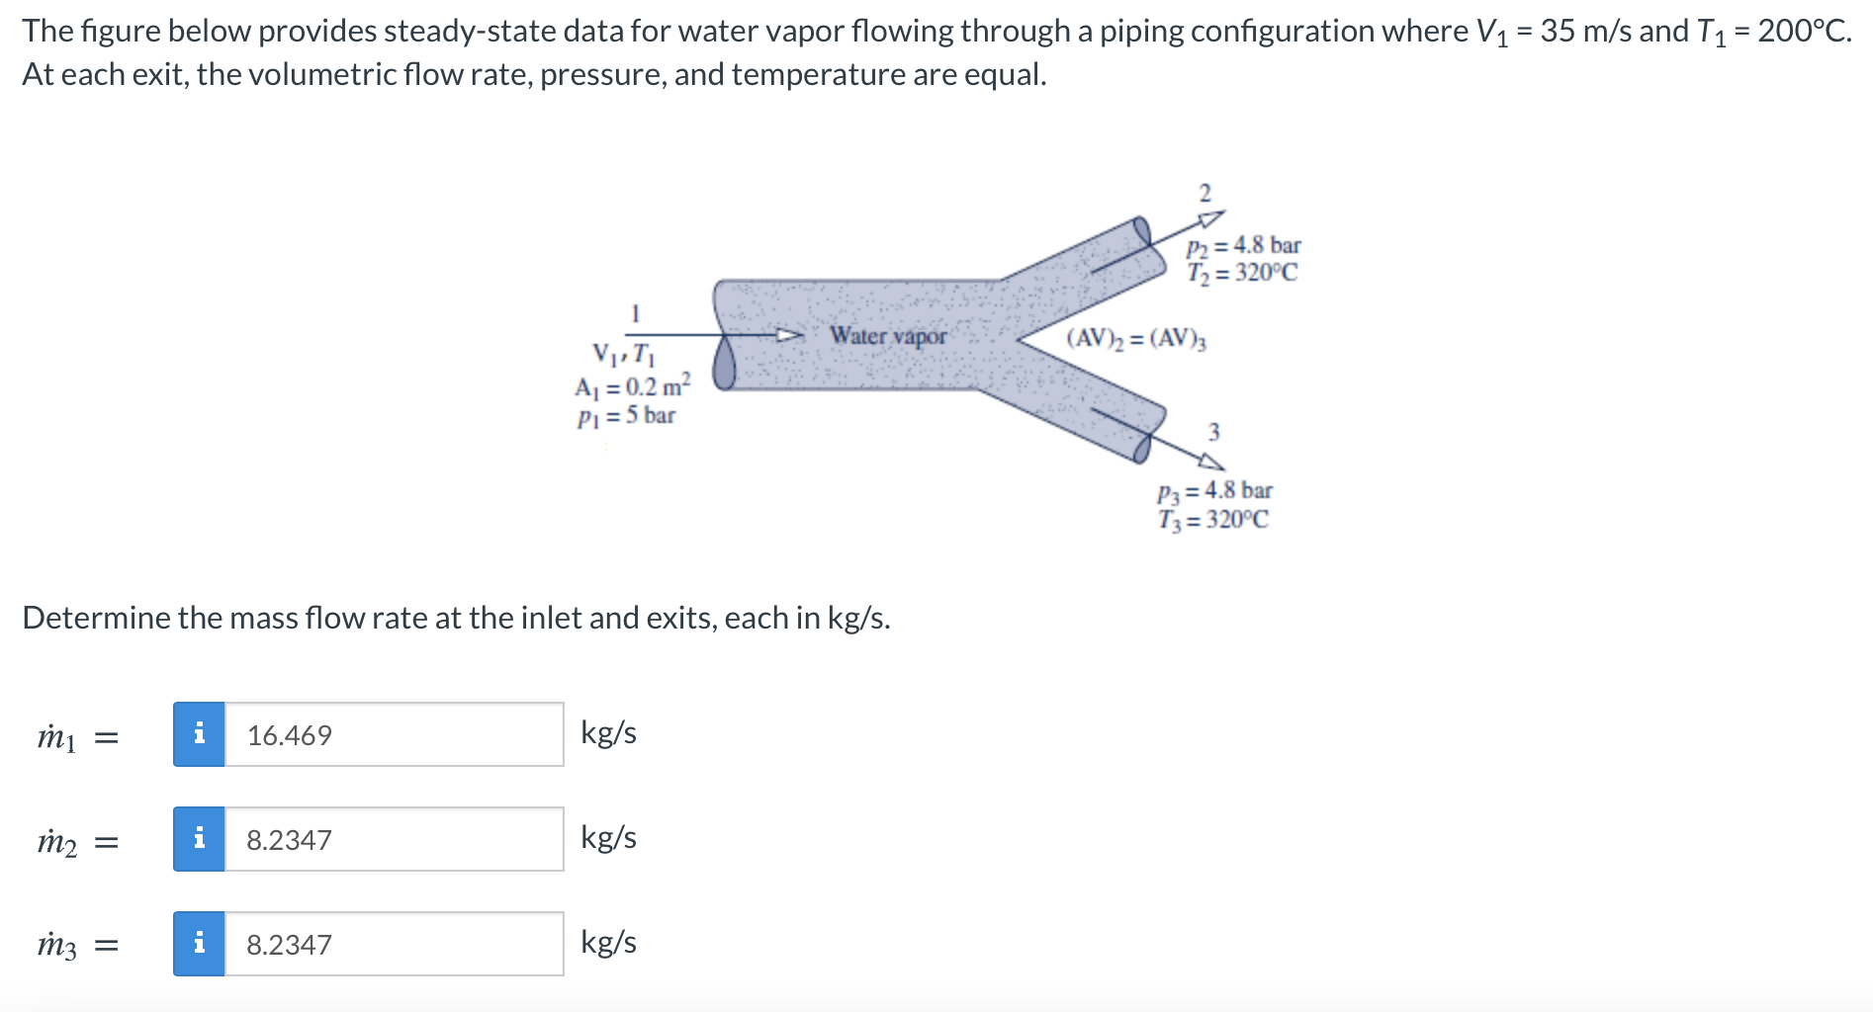Click the question text about mass flow rate
The height and width of the screenshot is (1012, 1873).
pyautogui.click(x=457, y=618)
